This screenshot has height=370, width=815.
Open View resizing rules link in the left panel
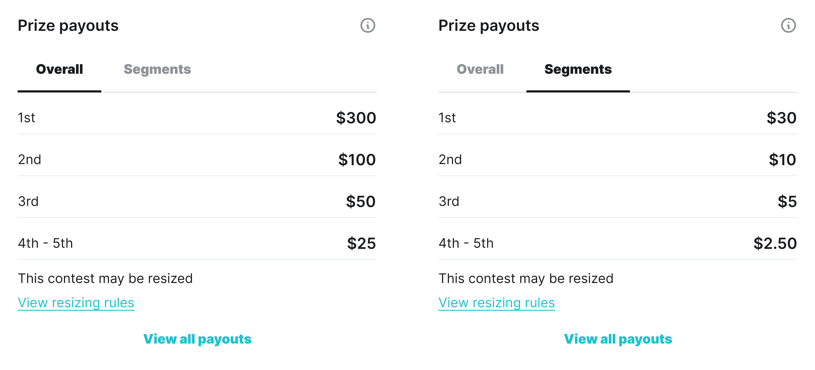tap(76, 303)
